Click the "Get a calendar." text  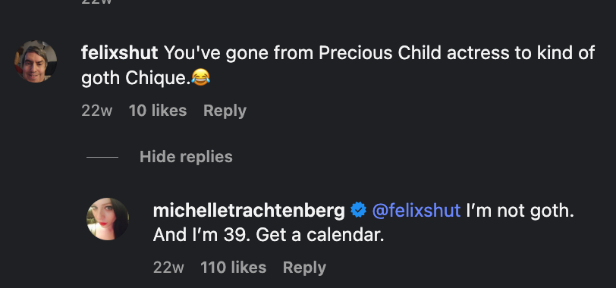(320, 235)
